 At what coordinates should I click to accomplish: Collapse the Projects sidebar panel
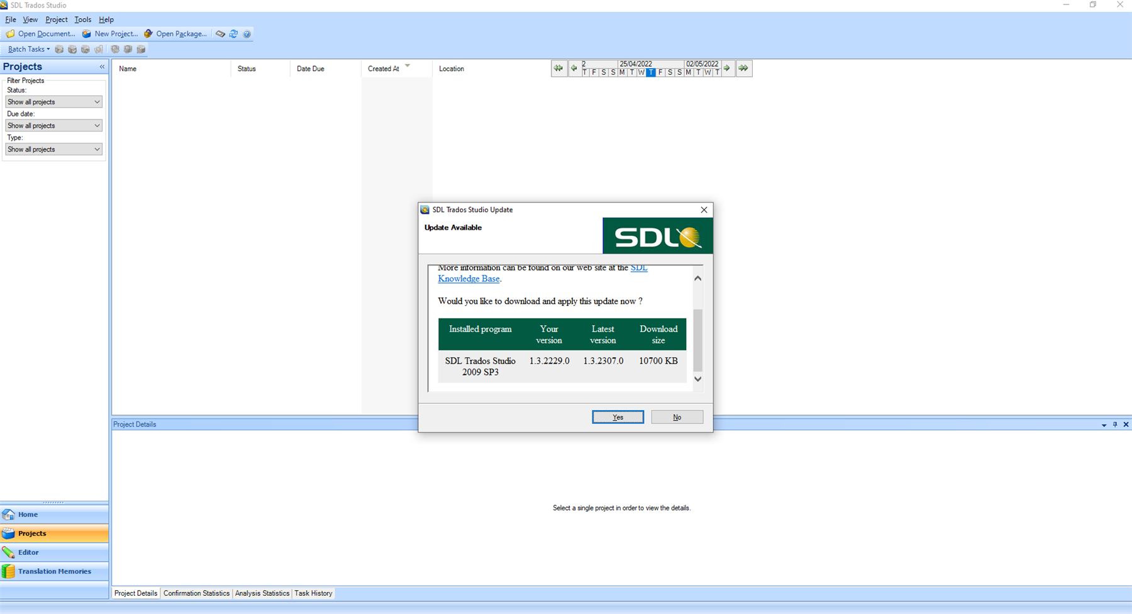coord(102,67)
